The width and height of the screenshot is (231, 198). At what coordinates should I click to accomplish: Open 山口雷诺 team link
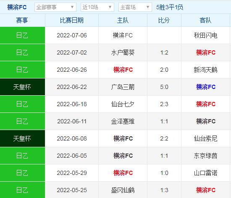(205, 173)
